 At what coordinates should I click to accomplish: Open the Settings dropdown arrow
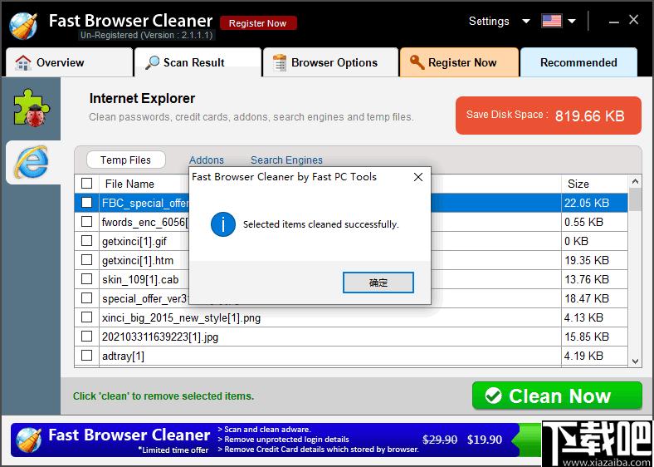tap(526, 22)
